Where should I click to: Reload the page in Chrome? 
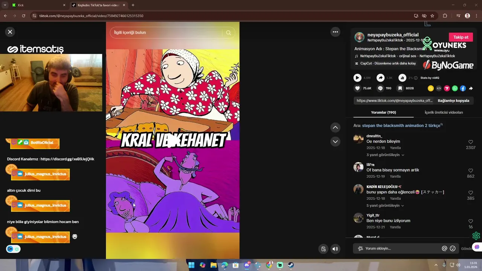click(23, 16)
